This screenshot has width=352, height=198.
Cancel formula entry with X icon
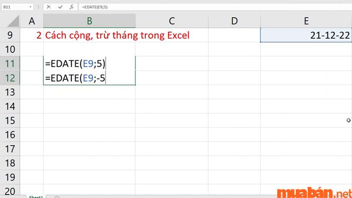48,7
